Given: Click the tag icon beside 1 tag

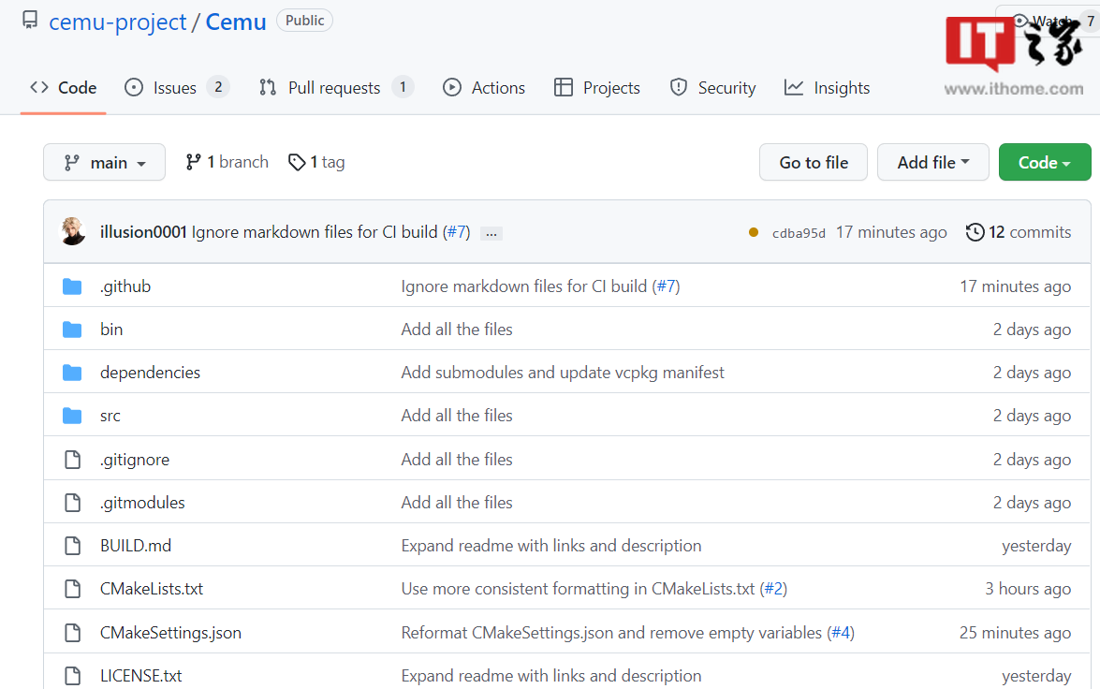Looking at the screenshot, I should click(x=297, y=162).
